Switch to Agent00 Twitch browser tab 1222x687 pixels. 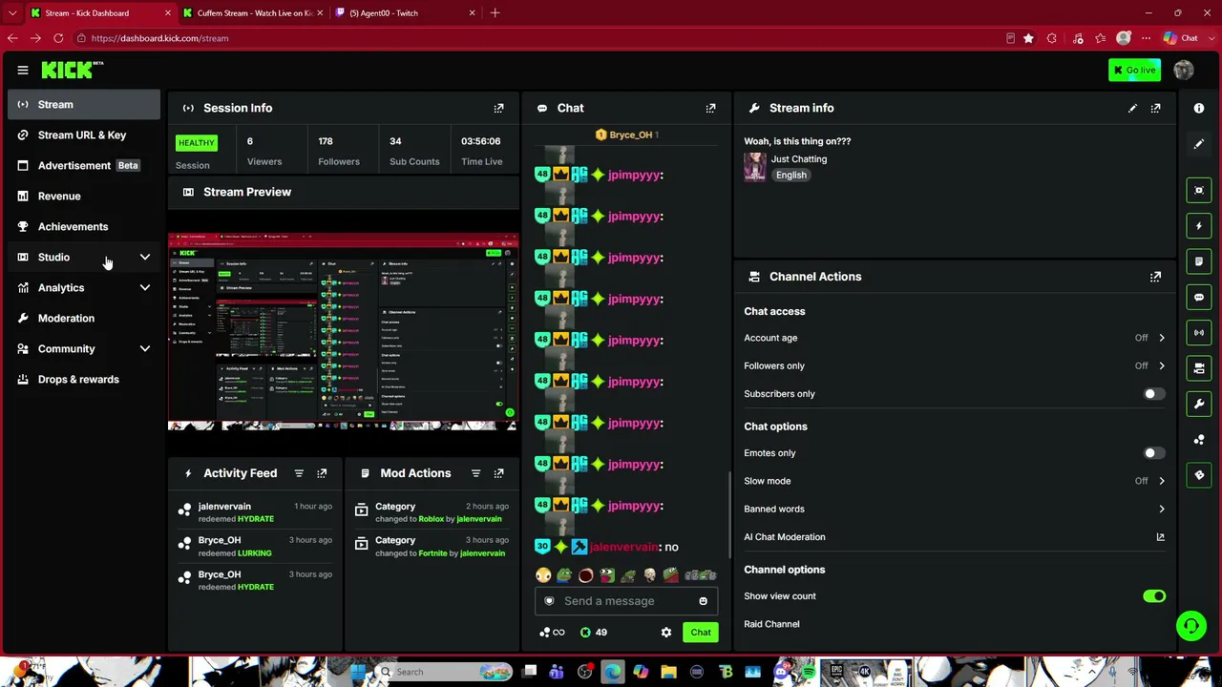pyautogui.click(x=404, y=13)
